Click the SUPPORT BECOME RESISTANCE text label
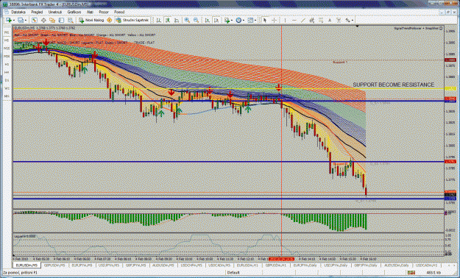The image size is (460, 278). point(394,85)
